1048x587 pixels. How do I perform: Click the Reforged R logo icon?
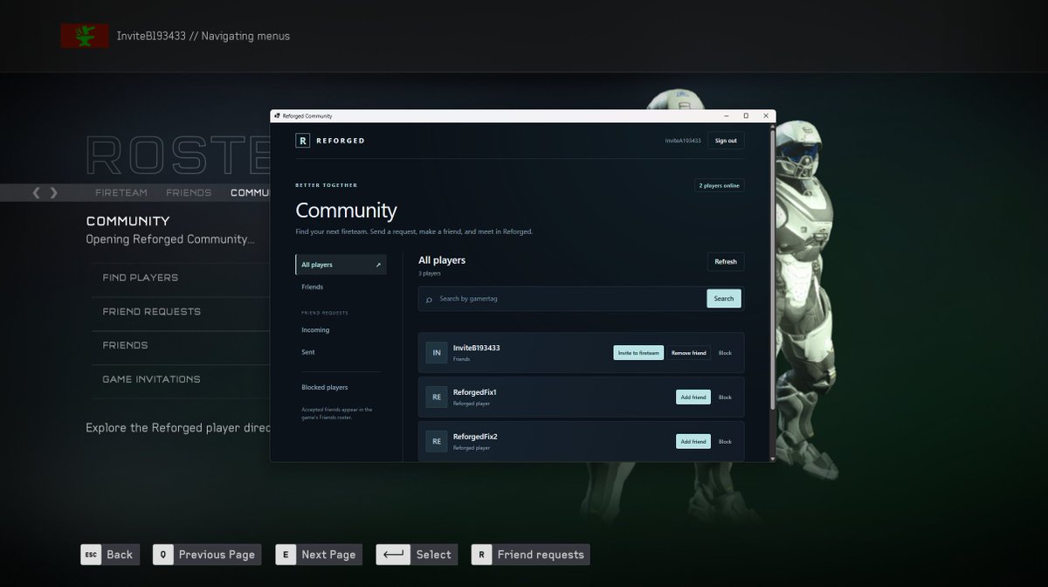[x=302, y=140]
